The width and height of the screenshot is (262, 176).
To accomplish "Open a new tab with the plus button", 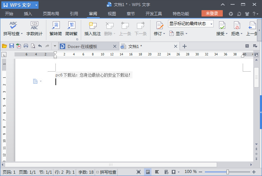I will (185, 46).
